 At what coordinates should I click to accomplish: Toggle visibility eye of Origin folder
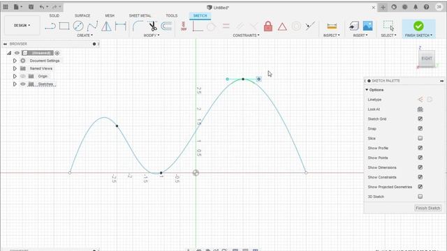tap(23, 76)
